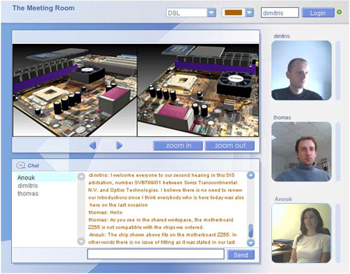Focus the chat message input field
Viewport: 350px width, 274px height.
click(x=156, y=254)
